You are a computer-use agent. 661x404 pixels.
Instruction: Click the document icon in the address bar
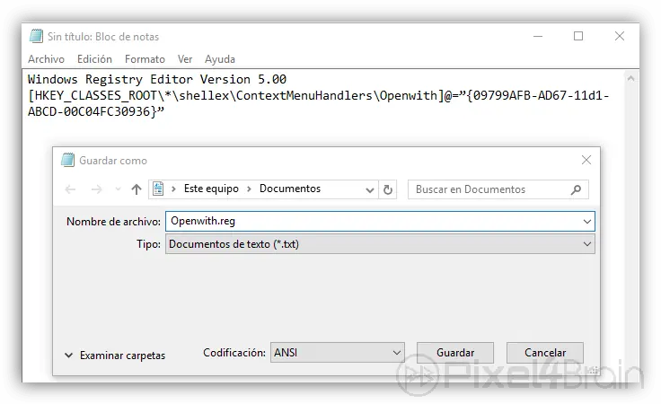click(x=158, y=189)
